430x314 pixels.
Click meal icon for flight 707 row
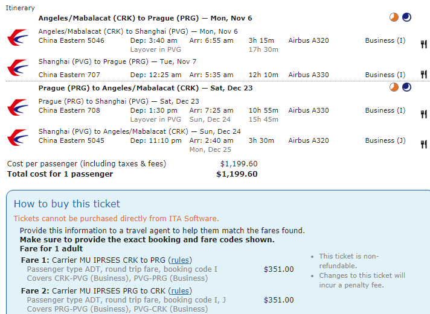[423, 75]
